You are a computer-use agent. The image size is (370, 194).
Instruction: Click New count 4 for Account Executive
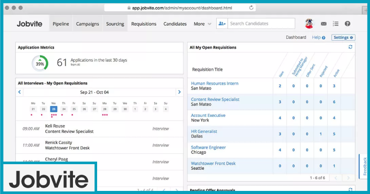[280, 118]
